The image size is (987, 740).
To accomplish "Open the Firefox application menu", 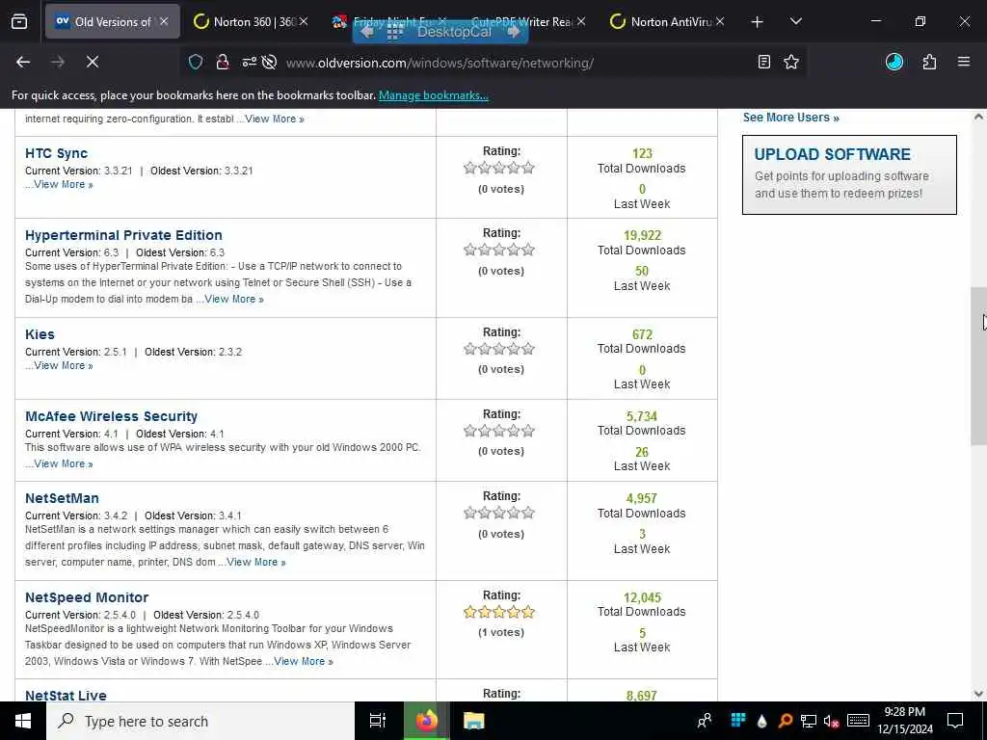I will [964, 62].
